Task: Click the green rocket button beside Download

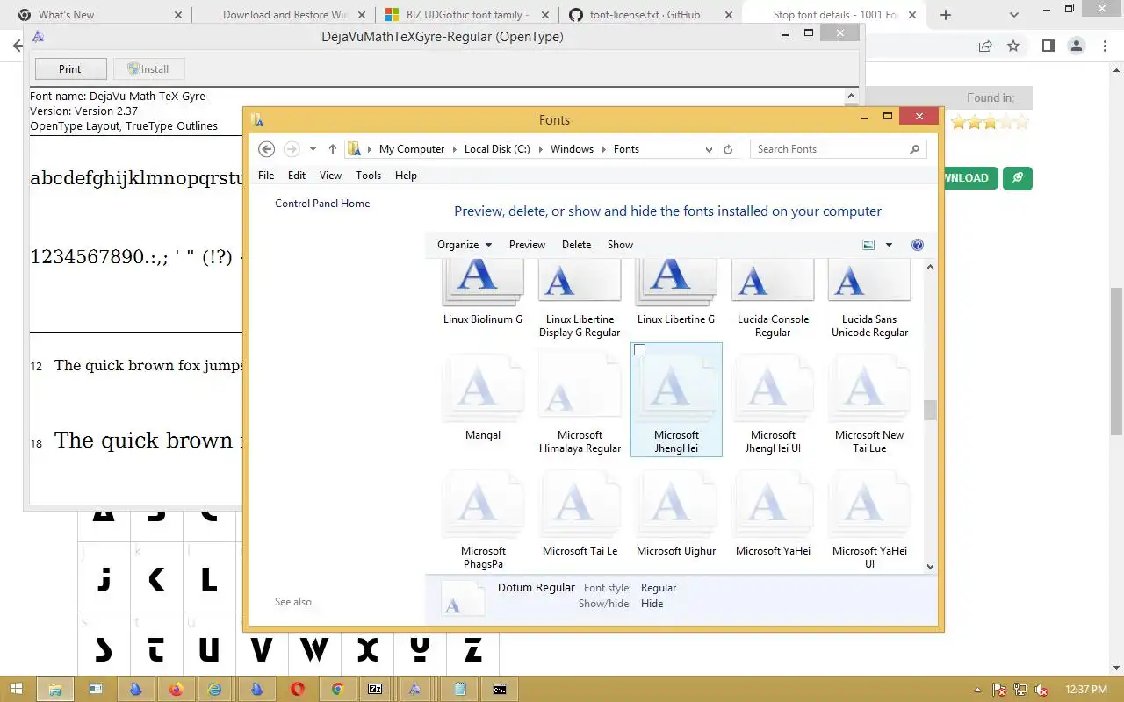Action: click(x=1018, y=178)
